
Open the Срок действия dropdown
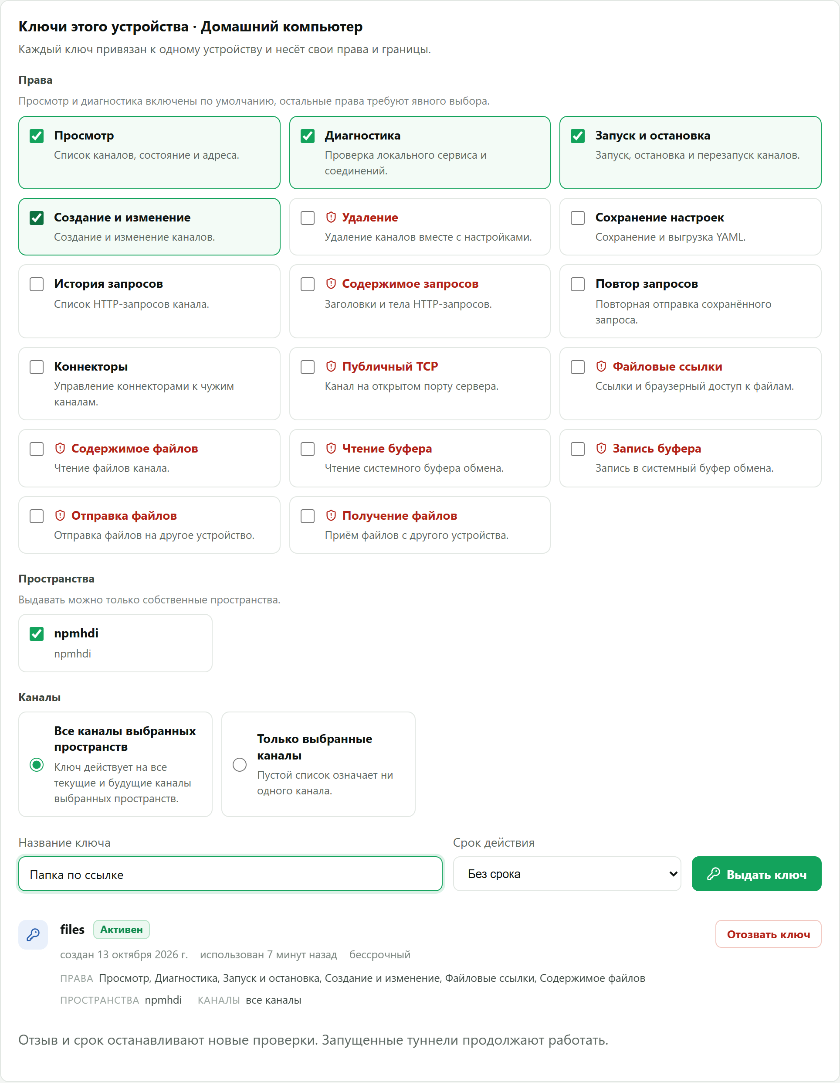click(x=567, y=874)
